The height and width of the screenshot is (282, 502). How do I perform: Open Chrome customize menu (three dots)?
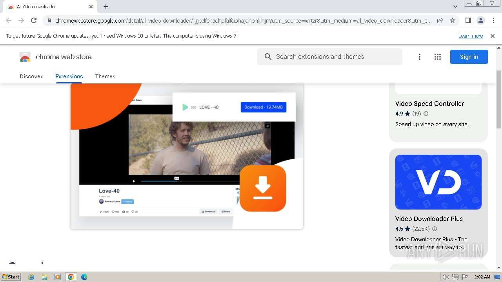[493, 20]
